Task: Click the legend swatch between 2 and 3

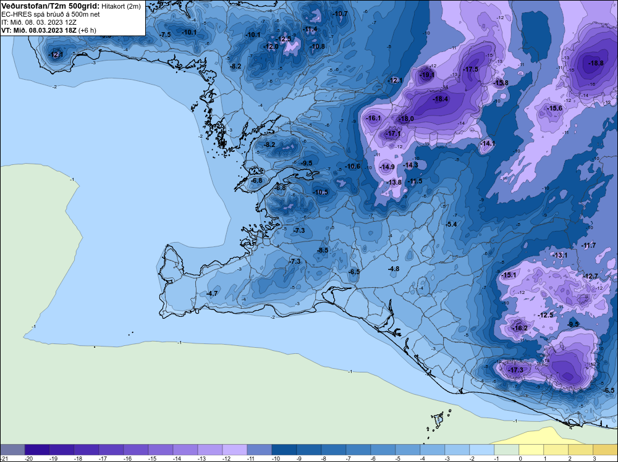Action: coord(580,450)
